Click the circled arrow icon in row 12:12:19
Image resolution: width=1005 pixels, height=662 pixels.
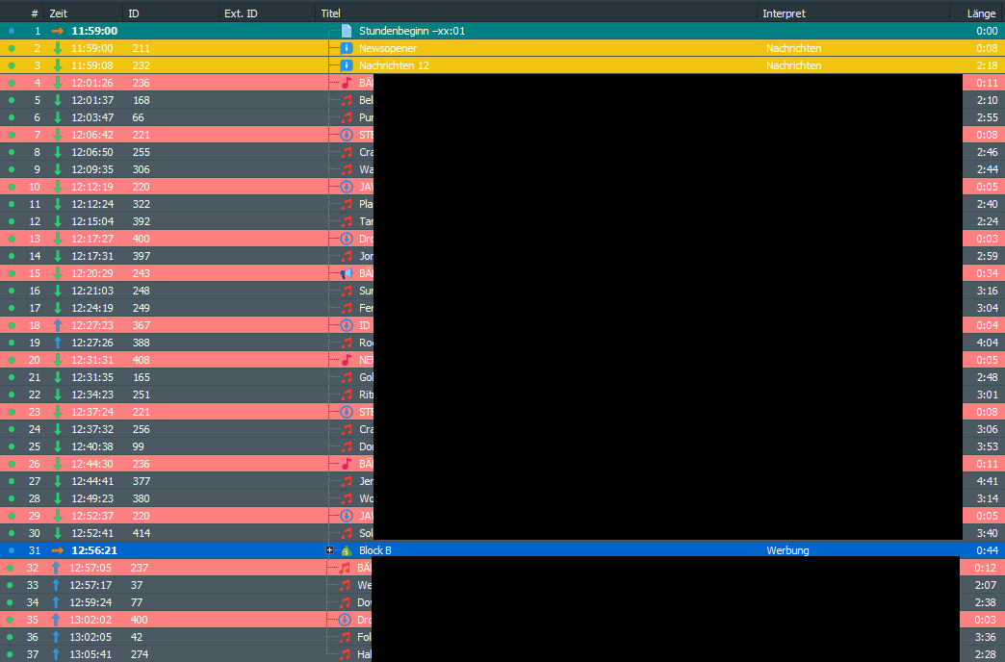(347, 187)
